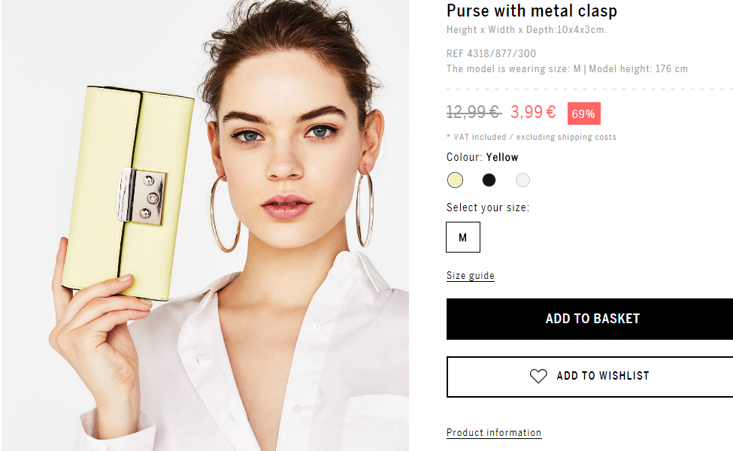Screen dimensions: 733x451
Task: Click the REF 4318/877/300 text
Action: click(491, 54)
